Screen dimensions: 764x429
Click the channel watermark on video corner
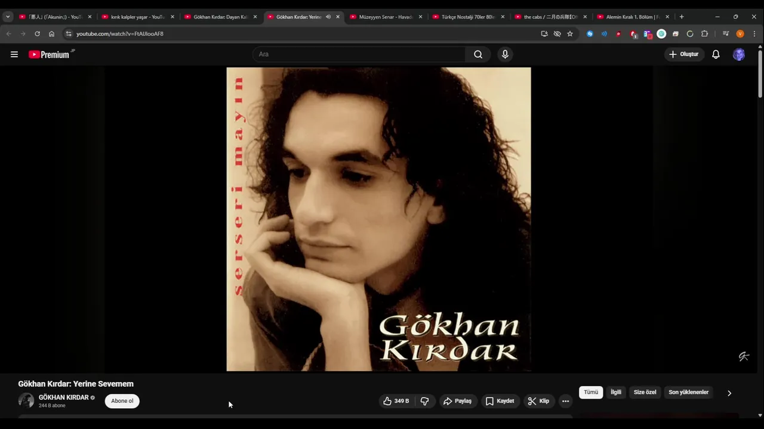point(744,356)
